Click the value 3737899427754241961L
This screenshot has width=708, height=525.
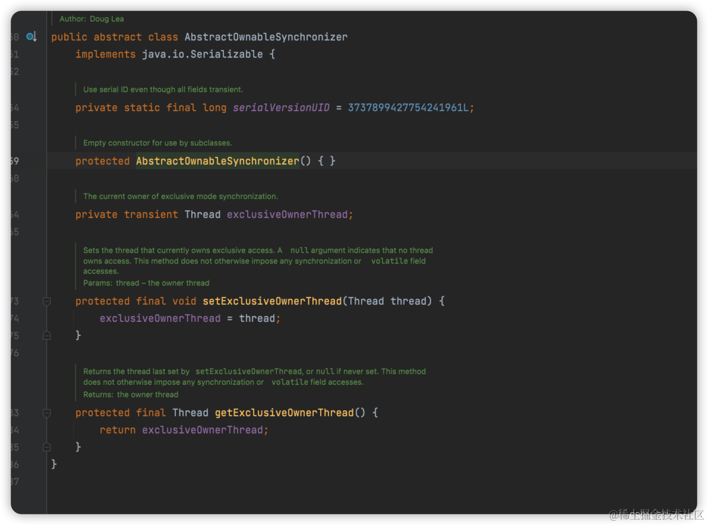pos(408,107)
